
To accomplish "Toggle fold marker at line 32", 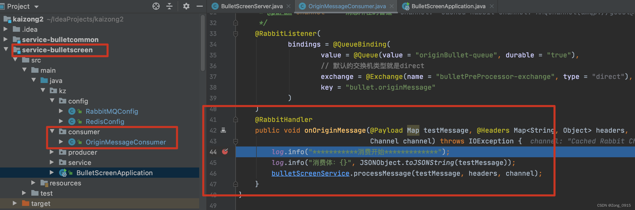I will point(235,23).
